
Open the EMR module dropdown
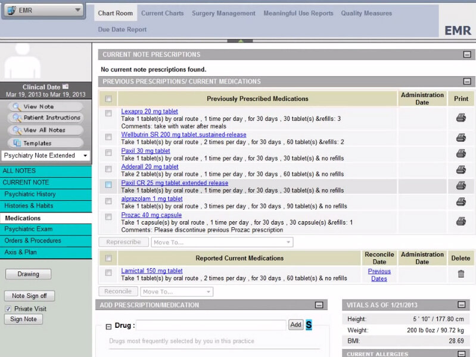pos(43,10)
